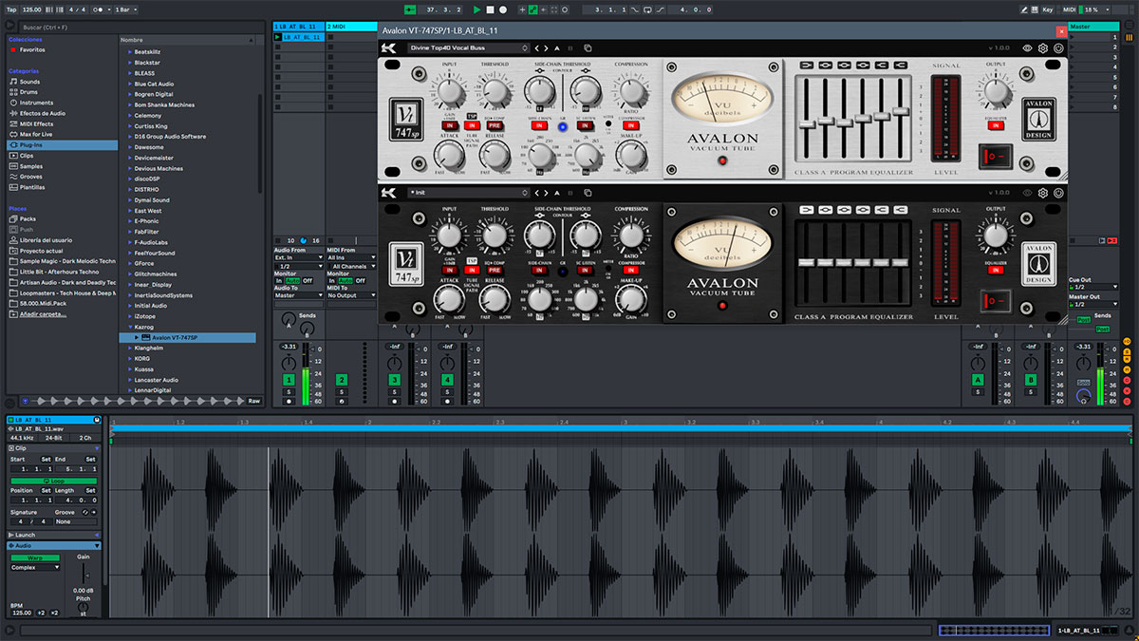
Task: Collapse the Kazrog plug-in folder
Action: coord(130,327)
